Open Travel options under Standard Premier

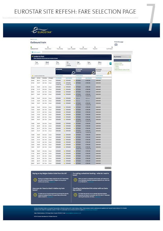tap(79, 76)
